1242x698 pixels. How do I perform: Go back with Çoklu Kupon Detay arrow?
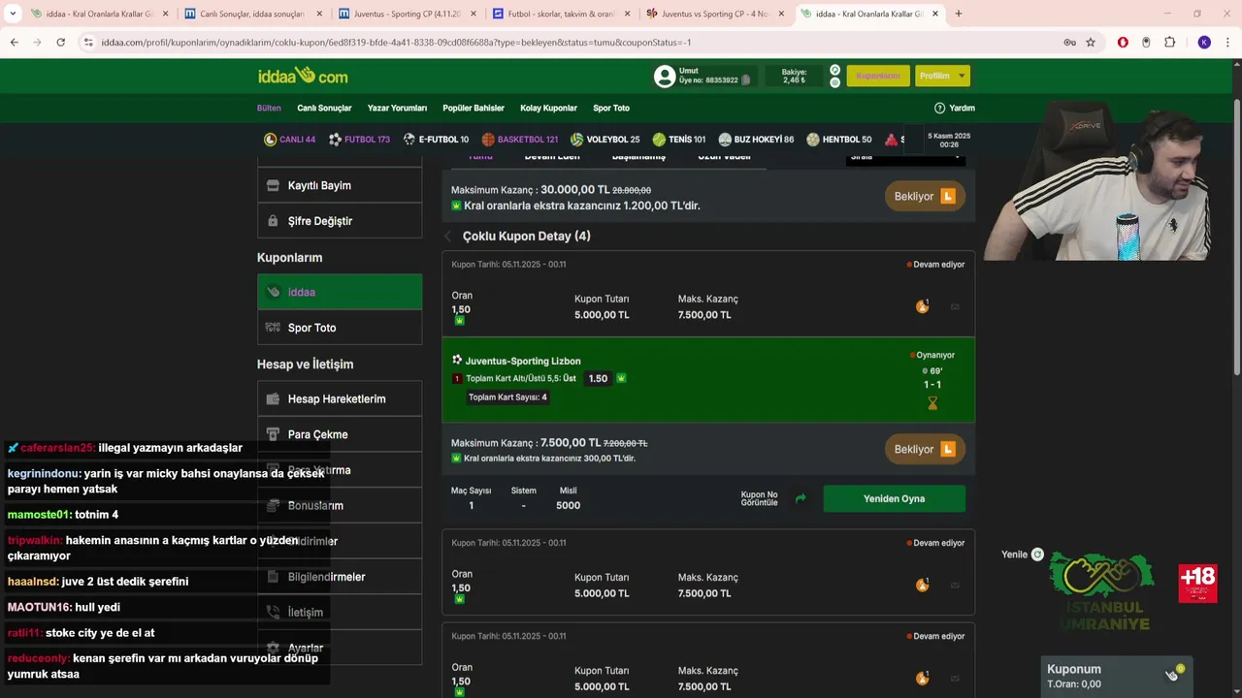click(x=448, y=237)
